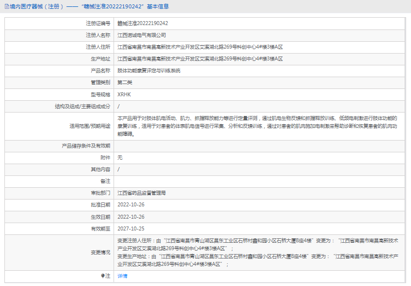Click the 生效日期 label
The width and height of the screenshot is (411, 286).
coord(101,217)
